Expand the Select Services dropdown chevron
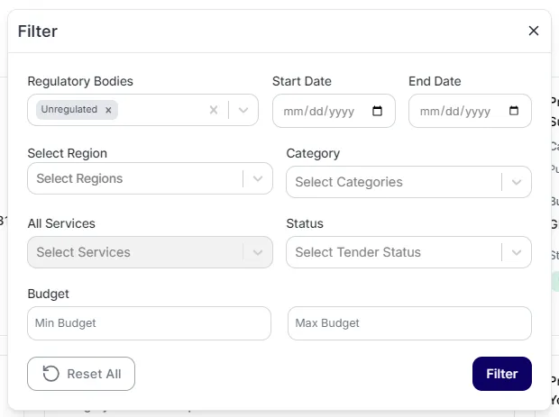 pyautogui.click(x=258, y=252)
